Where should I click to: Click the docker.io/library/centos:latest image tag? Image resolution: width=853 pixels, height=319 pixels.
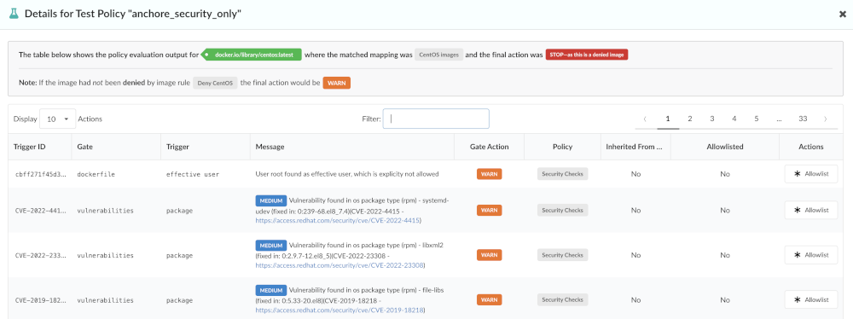click(x=252, y=55)
